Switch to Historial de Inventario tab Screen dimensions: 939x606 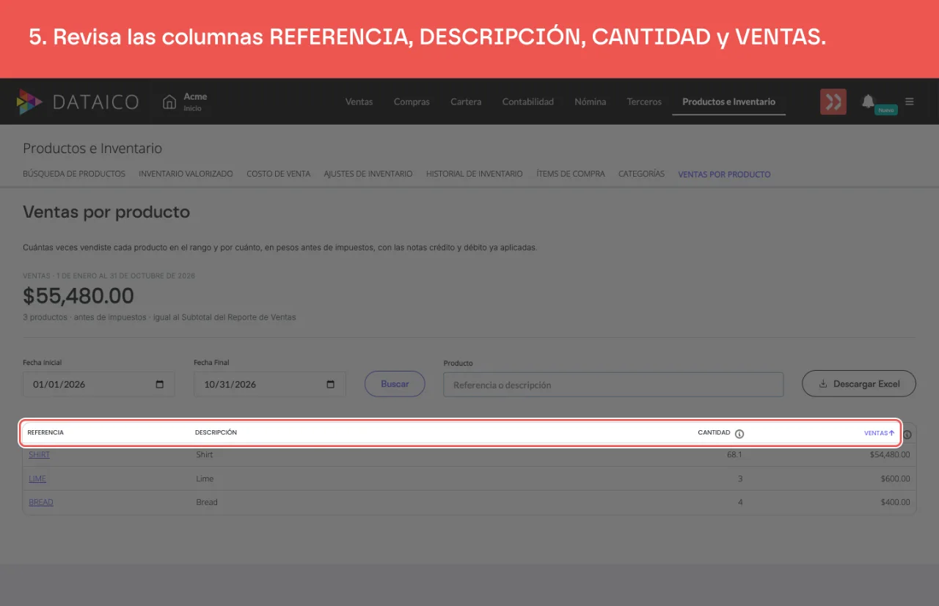pos(475,174)
